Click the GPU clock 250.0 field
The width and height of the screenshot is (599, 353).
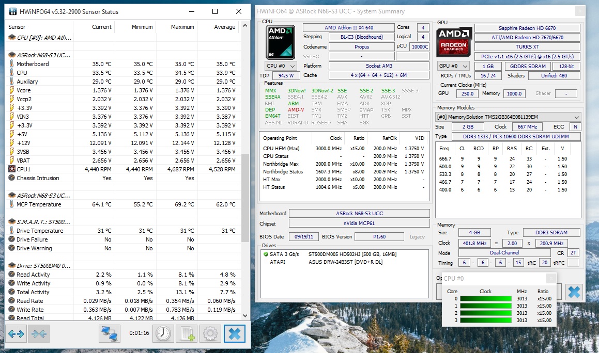(x=467, y=93)
